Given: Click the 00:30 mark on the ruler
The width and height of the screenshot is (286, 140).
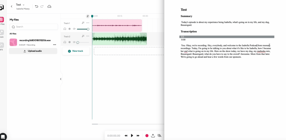Looking at the screenshot, I should 145,16.
